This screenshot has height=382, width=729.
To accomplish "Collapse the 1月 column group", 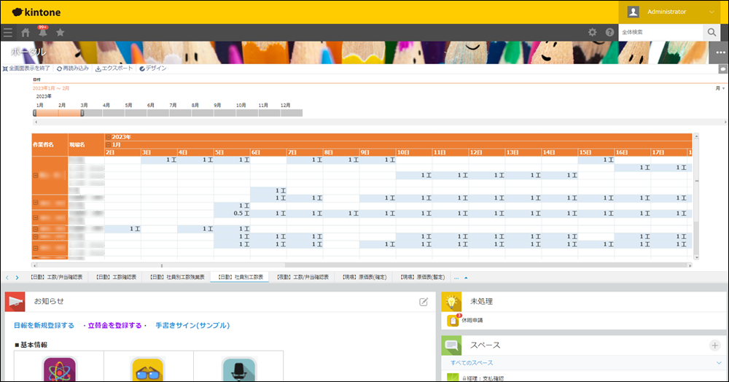I will click(109, 145).
